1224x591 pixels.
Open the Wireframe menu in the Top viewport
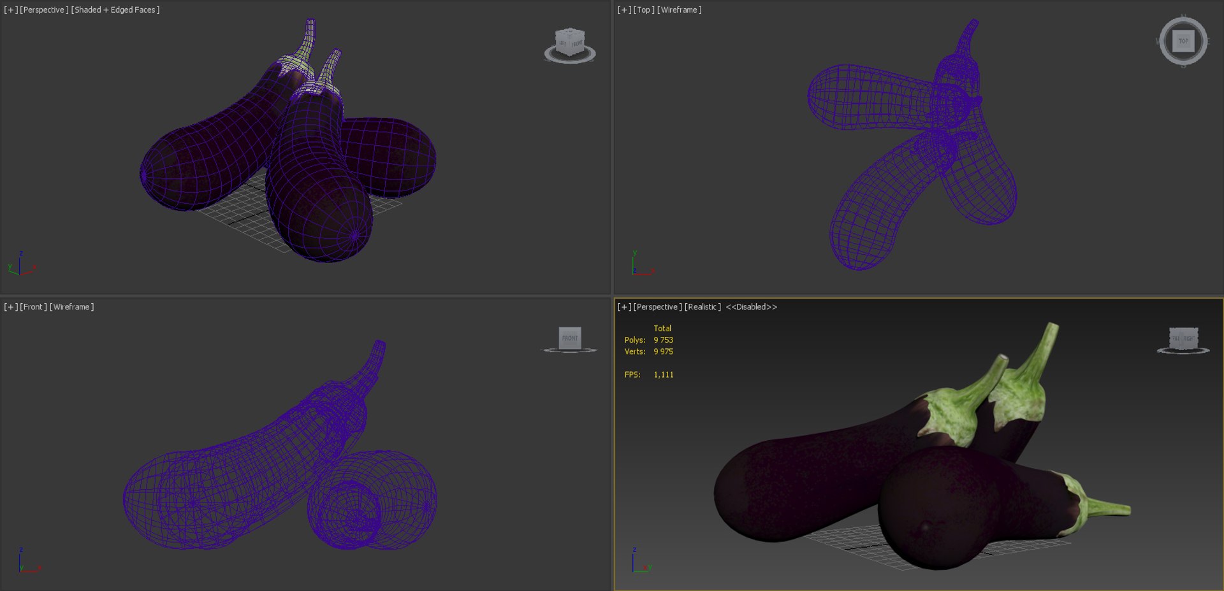pos(679,10)
